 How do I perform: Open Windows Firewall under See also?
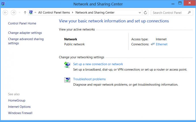click(x=20, y=113)
